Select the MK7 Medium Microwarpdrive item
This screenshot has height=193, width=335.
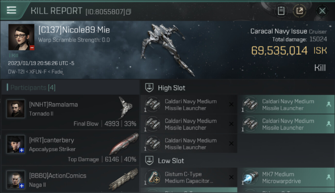(x=286, y=177)
